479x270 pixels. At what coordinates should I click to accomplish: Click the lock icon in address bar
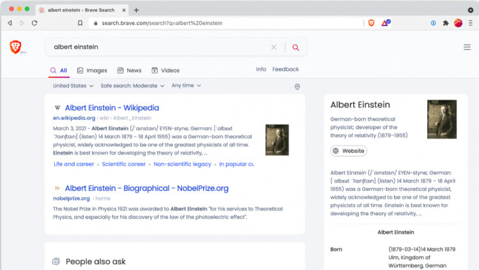pyautogui.click(x=95, y=23)
